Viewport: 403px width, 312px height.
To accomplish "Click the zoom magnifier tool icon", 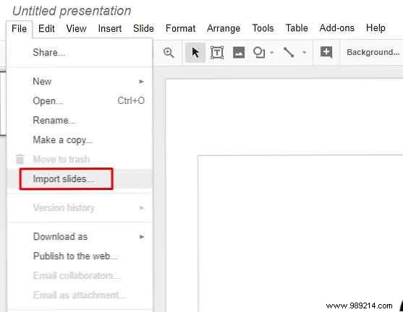I will coord(169,53).
